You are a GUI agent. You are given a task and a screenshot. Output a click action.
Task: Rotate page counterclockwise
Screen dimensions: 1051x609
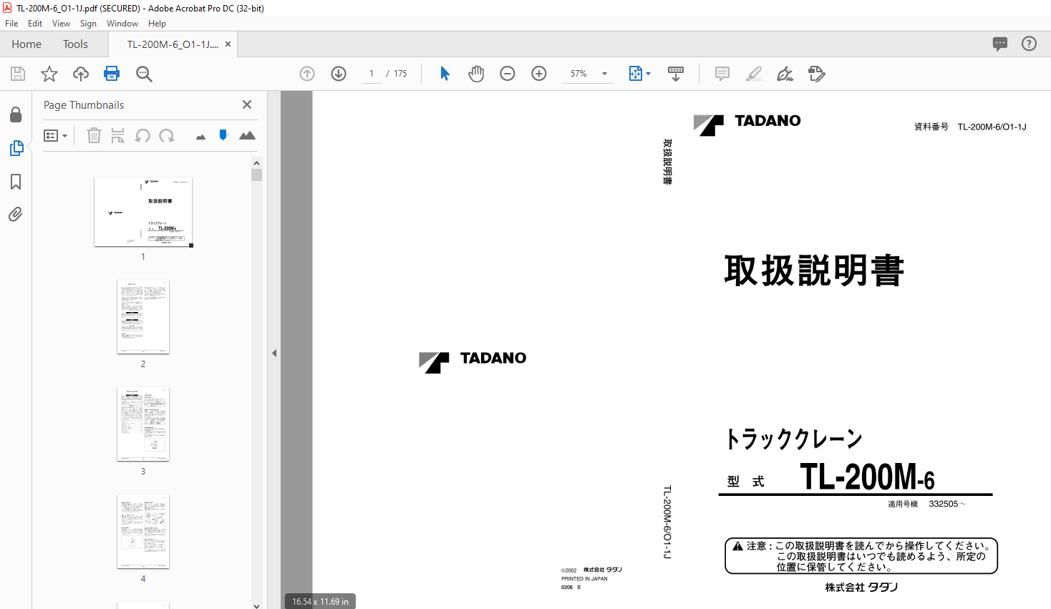click(x=142, y=135)
